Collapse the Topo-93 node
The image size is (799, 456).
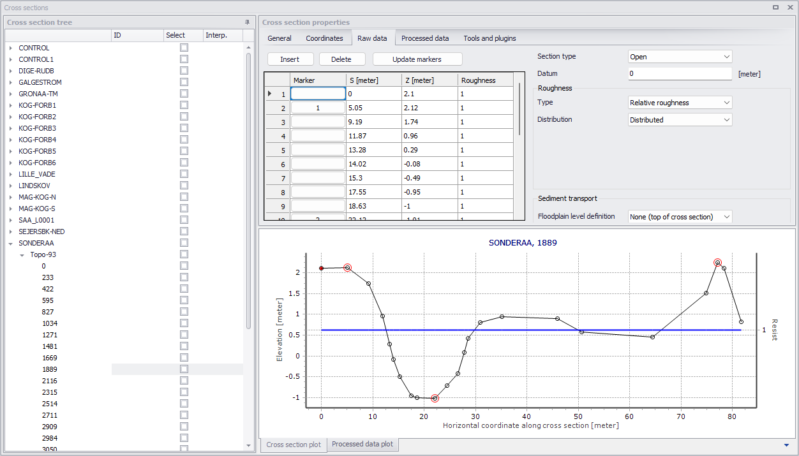[x=22, y=254]
